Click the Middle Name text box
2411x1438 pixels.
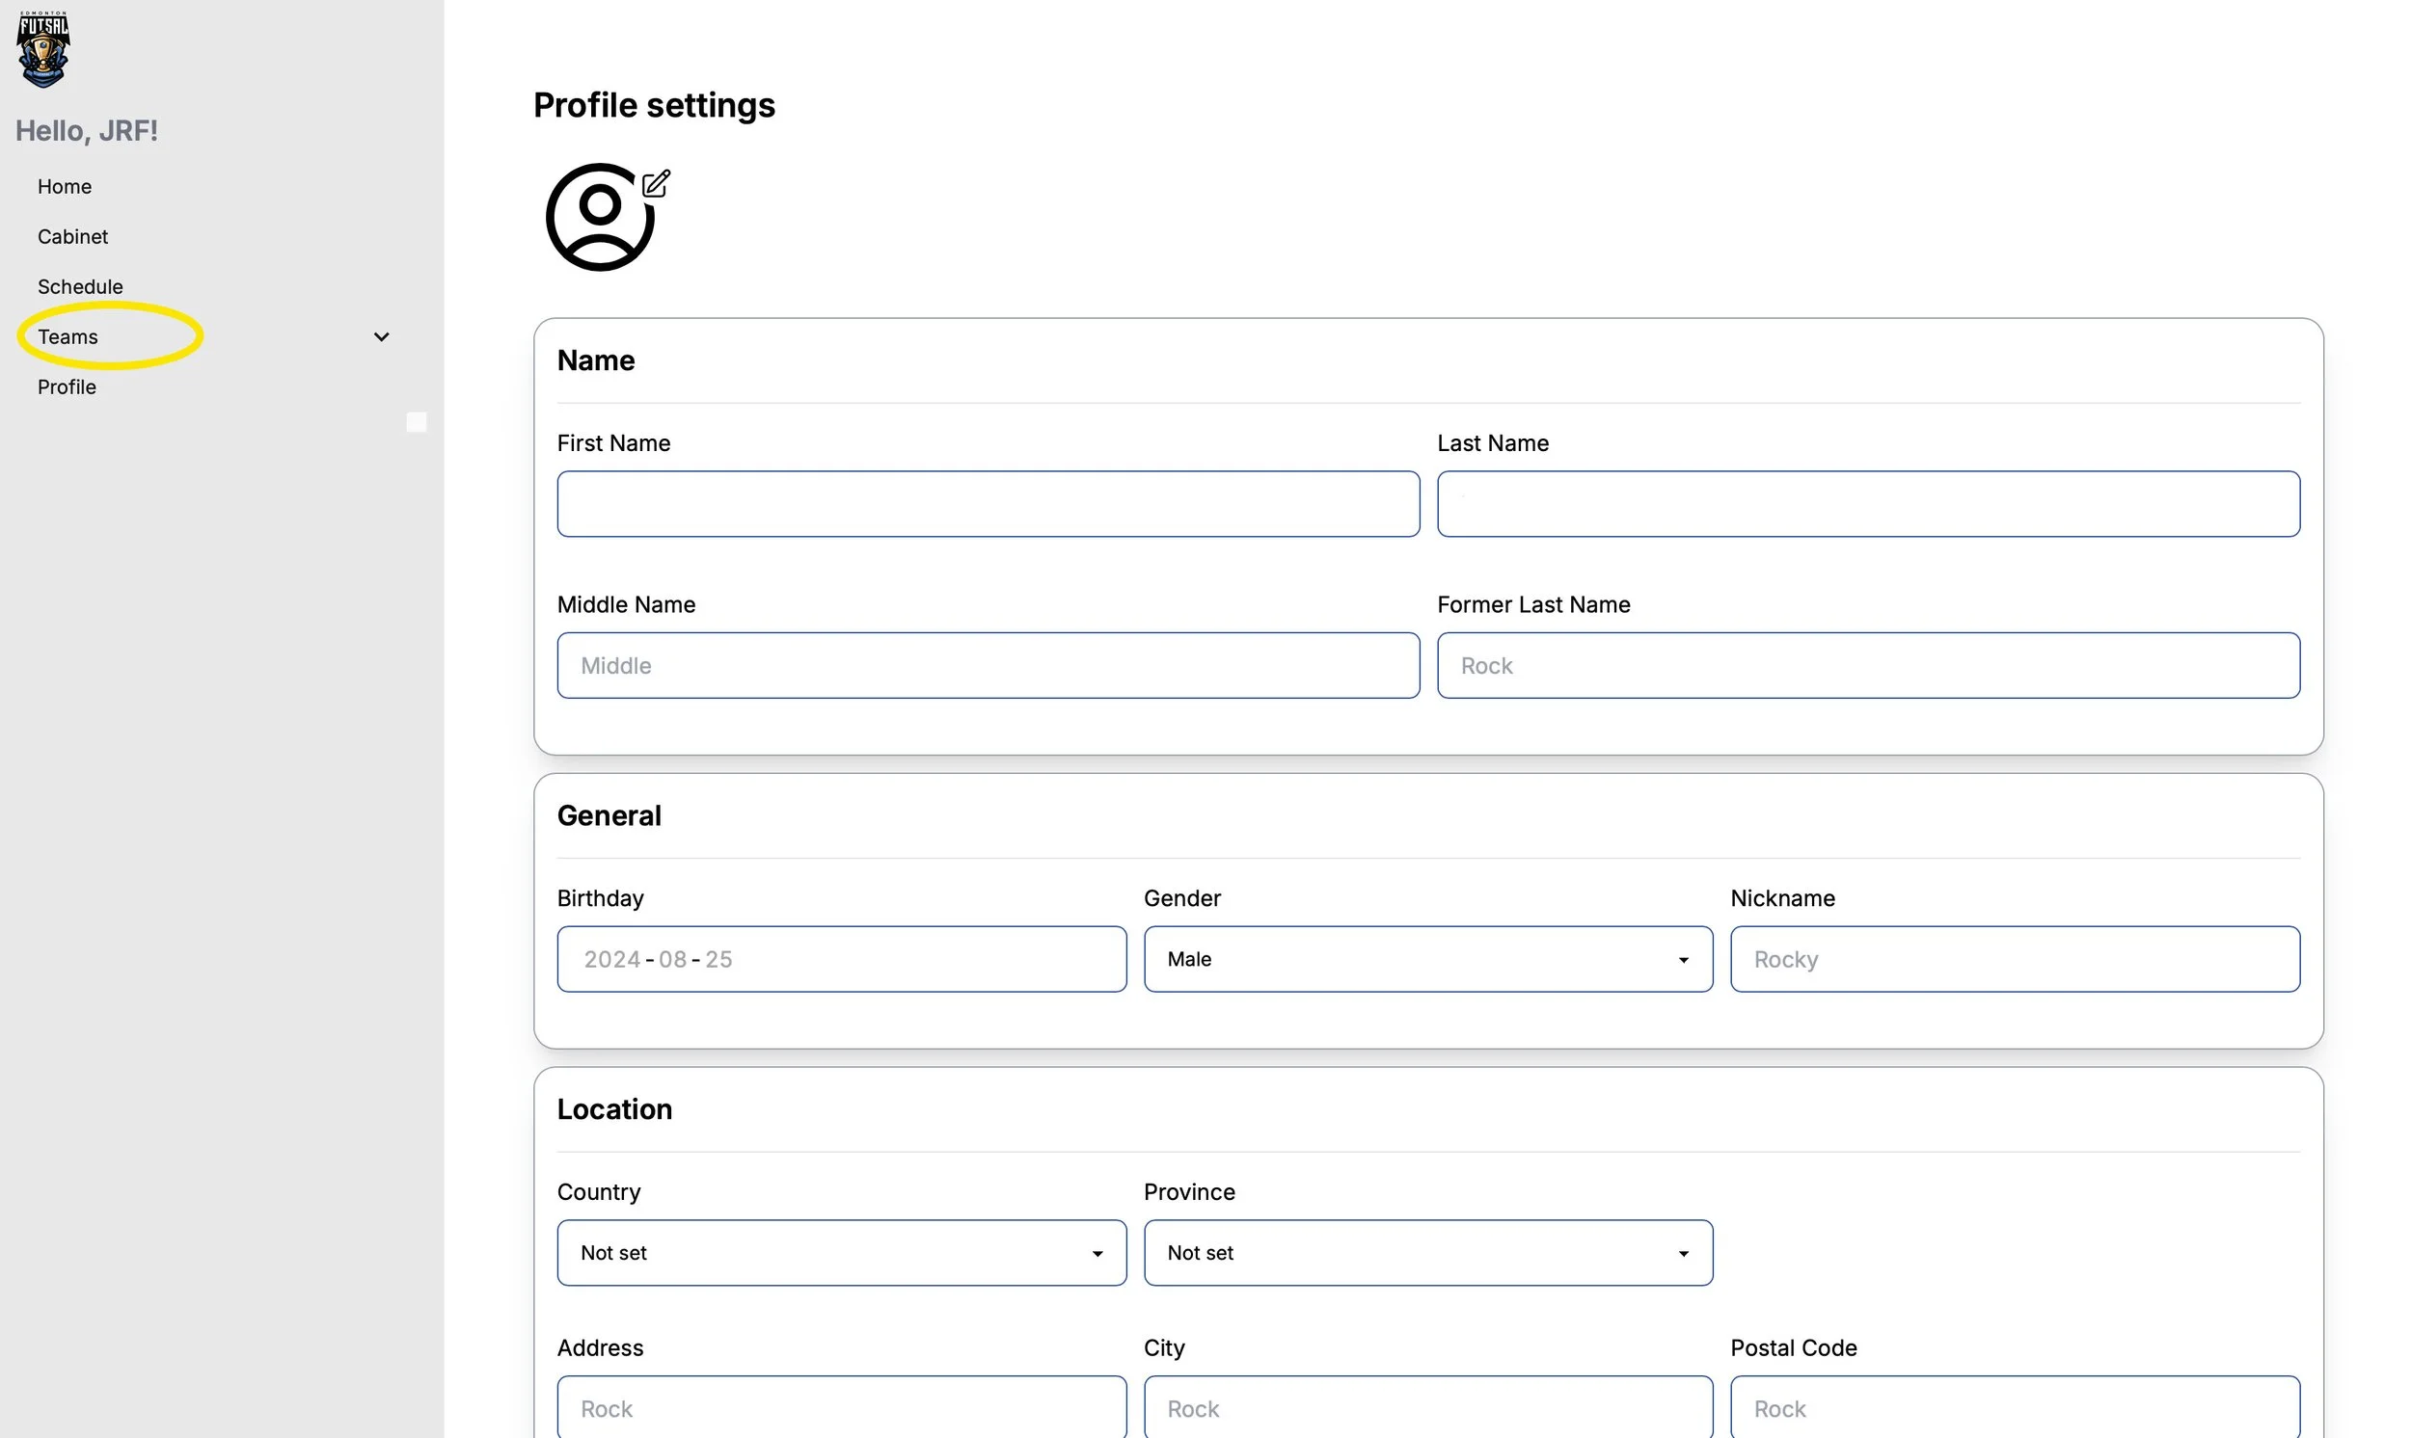pos(987,666)
